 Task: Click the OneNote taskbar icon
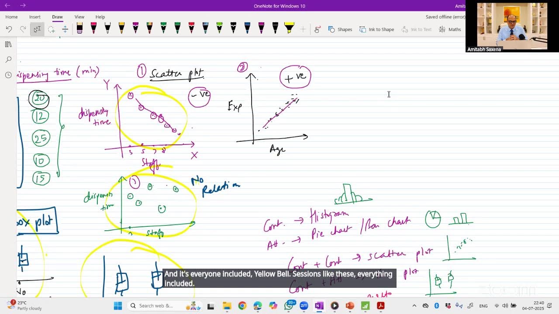tap(319, 306)
